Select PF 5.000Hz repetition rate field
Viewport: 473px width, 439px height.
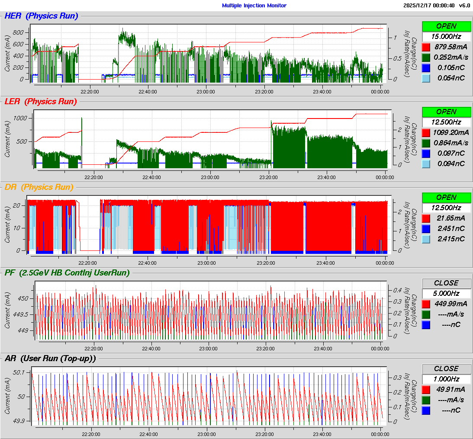click(x=446, y=293)
